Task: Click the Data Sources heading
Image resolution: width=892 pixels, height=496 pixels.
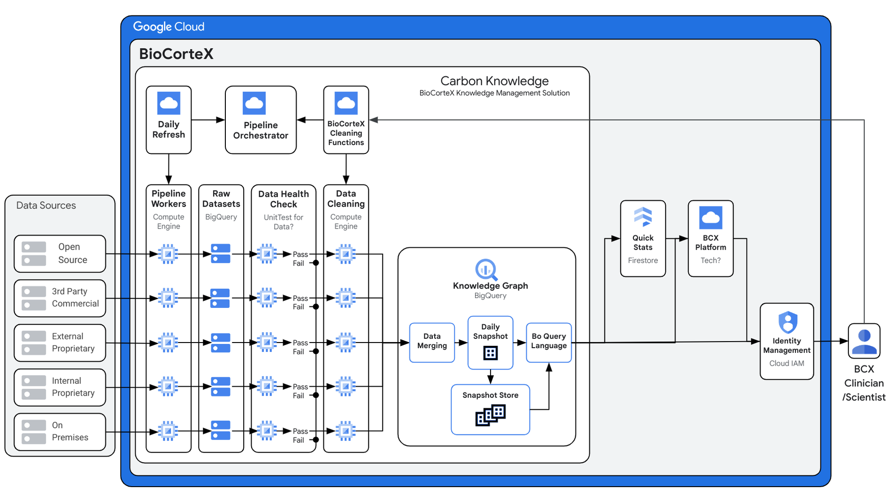Action: point(46,205)
